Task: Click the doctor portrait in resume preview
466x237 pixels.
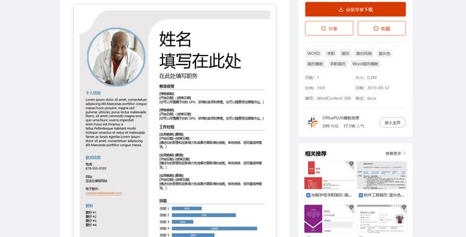Action: (116, 57)
